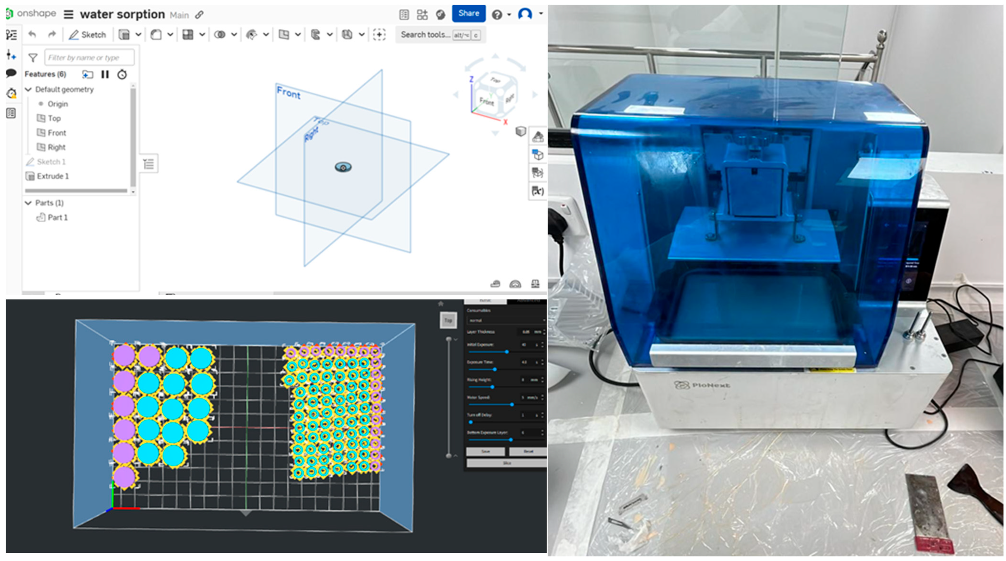This screenshot has width=1006, height=561.
Task: Select the sheet metal tool icon
Action: coord(316,35)
